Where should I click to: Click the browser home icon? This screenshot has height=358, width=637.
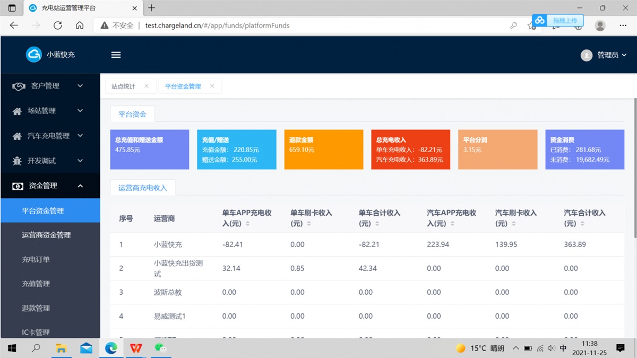[80, 25]
